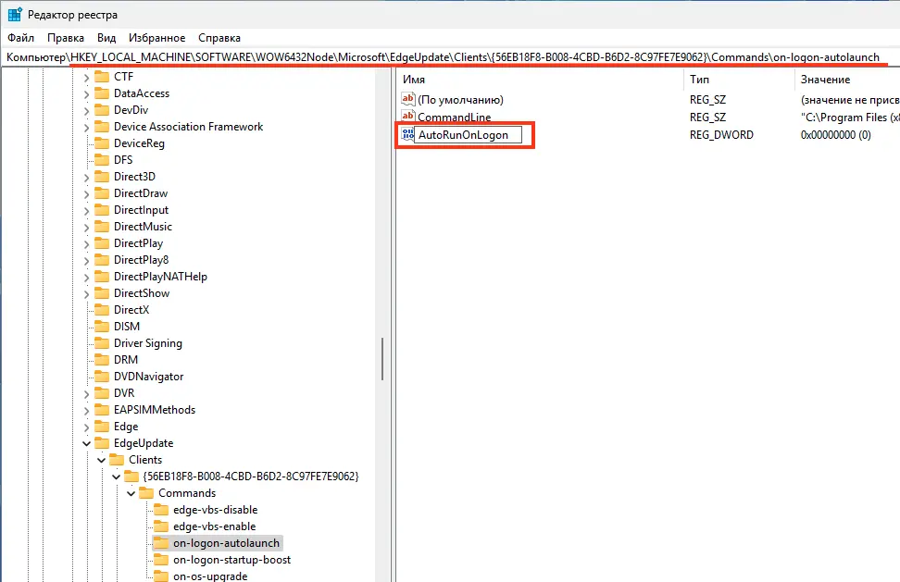Image resolution: width=900 pixels, height=582 pixels.
Task: Select the on-logon-startup-boost key
Action: pyautogui.click(x=231, y=560)
